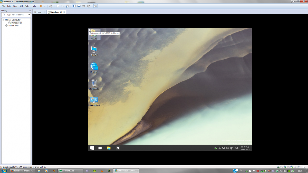Select the Recycle Bin on guest desktop
The image size is (308, 173).
click(x=94, y=84)
